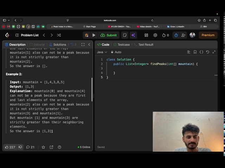Toggle the timer stopwatch icon
Image resolution: width=225 pixels, height=168 pixels.
click(176, 35)
